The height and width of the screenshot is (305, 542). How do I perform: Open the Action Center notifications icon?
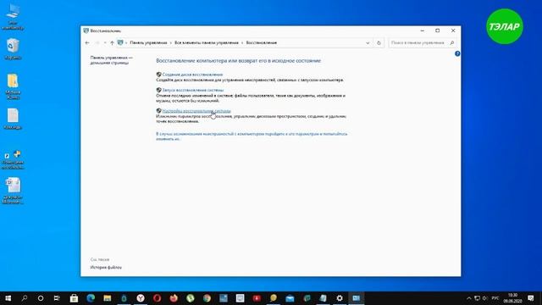coord(531,298)
